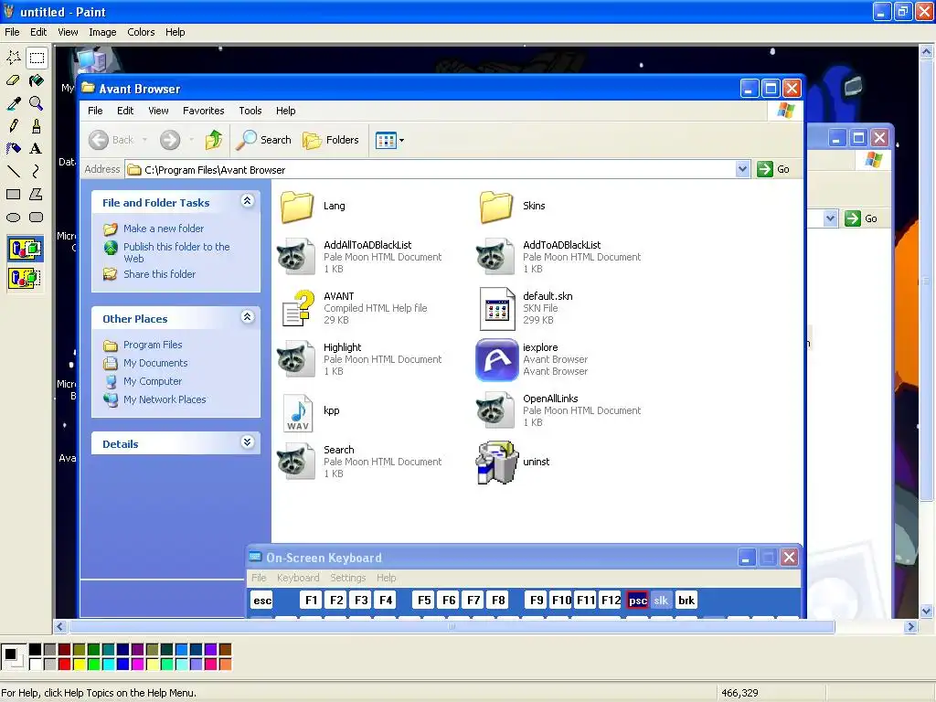The image size is (936, 702).
Task: Pick the orange color swatch in palette
Action: pos(225,664)
